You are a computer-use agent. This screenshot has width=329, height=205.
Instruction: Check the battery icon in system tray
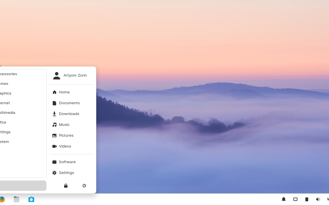point(307,199)
